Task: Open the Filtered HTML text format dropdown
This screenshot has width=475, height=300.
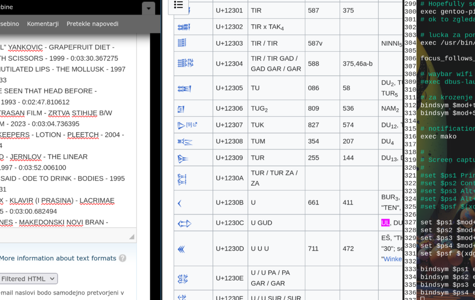Action: pyautogui.click(x=28, y=279)
